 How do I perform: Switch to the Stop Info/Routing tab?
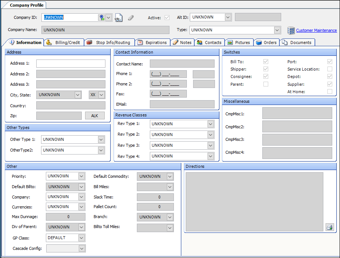(x=109, y=43)
